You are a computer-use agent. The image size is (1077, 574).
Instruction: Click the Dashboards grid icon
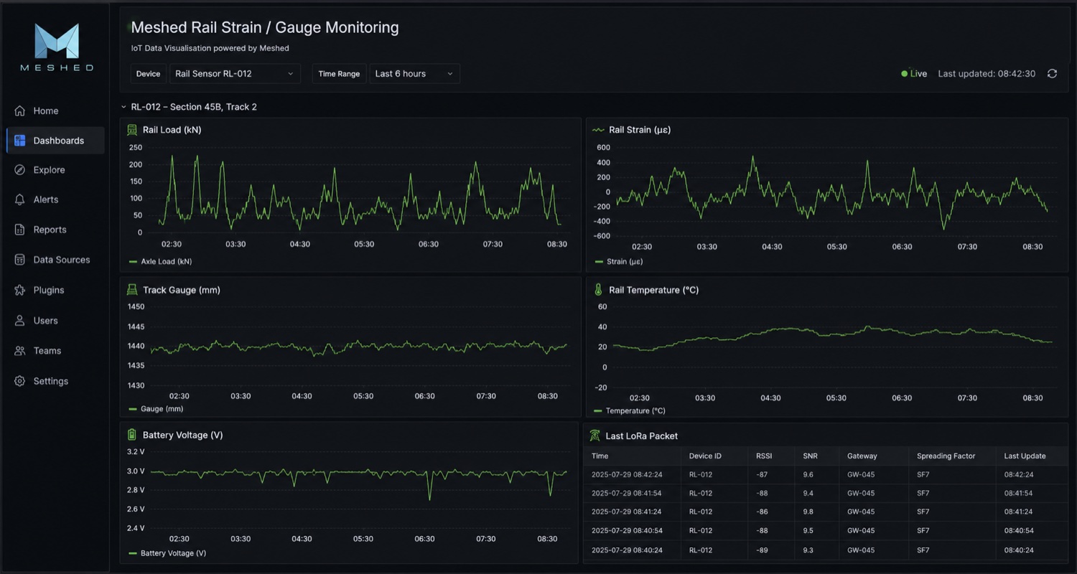tap(19, 141)
